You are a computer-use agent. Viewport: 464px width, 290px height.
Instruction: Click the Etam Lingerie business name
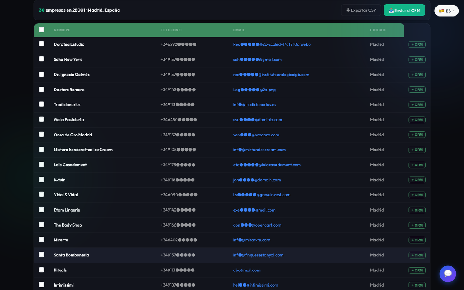click(x=67, y=210)
